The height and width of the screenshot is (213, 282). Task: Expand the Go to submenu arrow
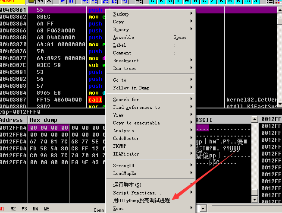(191, 79)
